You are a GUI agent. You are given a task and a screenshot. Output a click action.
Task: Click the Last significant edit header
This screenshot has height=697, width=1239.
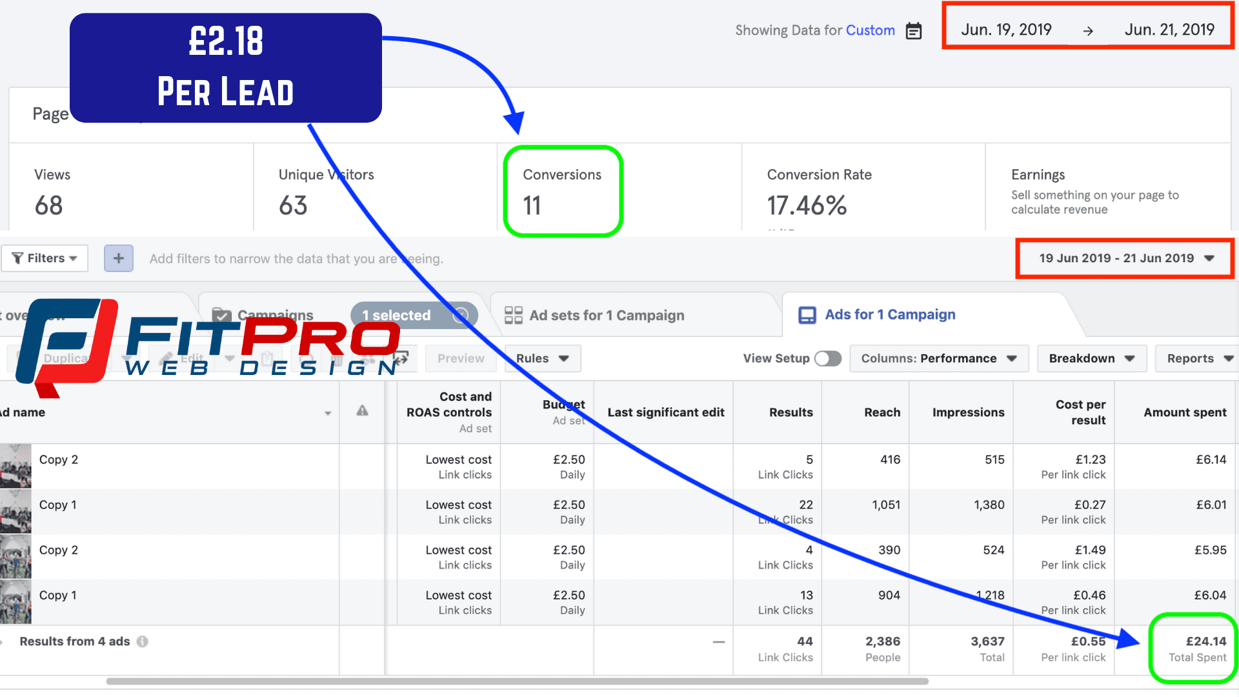tap(666, 412)
